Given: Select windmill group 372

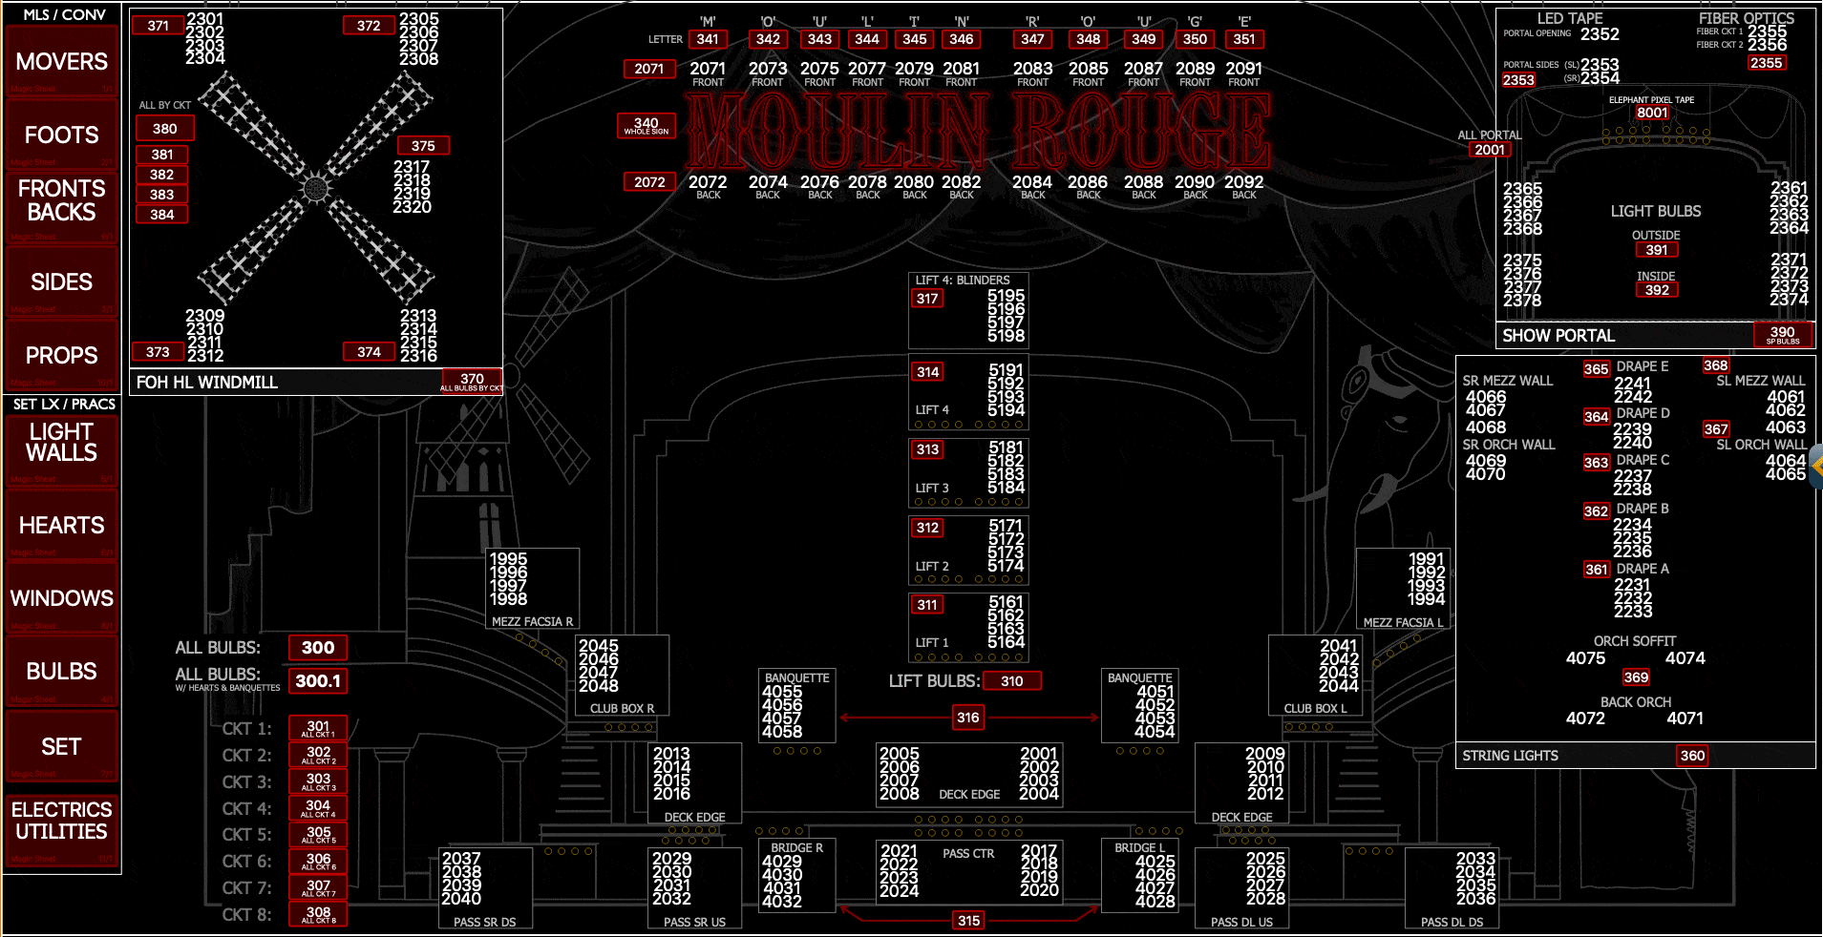Looking at the screenshot, I should [x=369, y=26].
